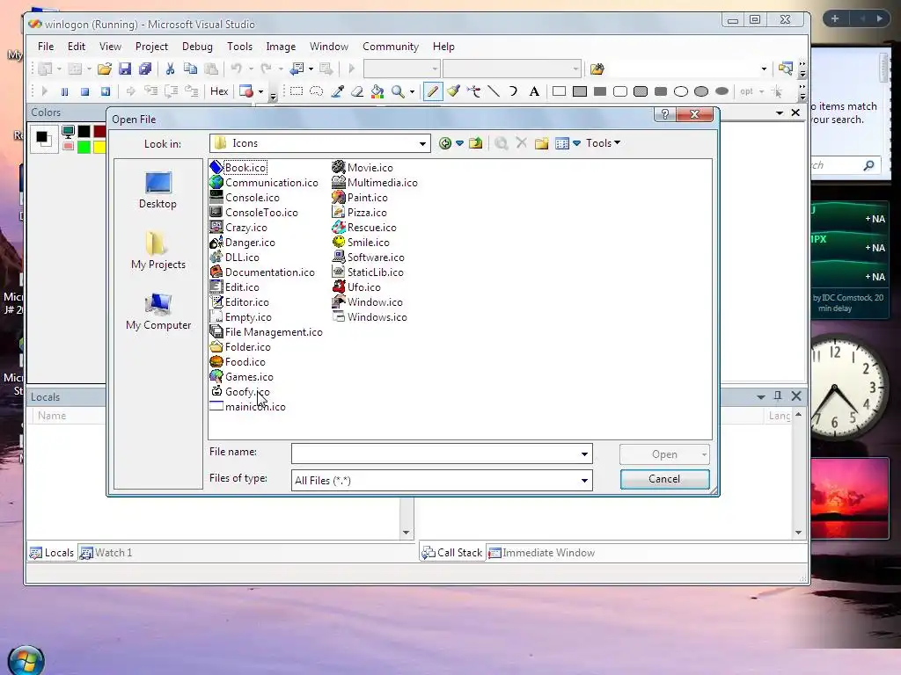Click the Open File toolbar icon

[x=104, y=69]
